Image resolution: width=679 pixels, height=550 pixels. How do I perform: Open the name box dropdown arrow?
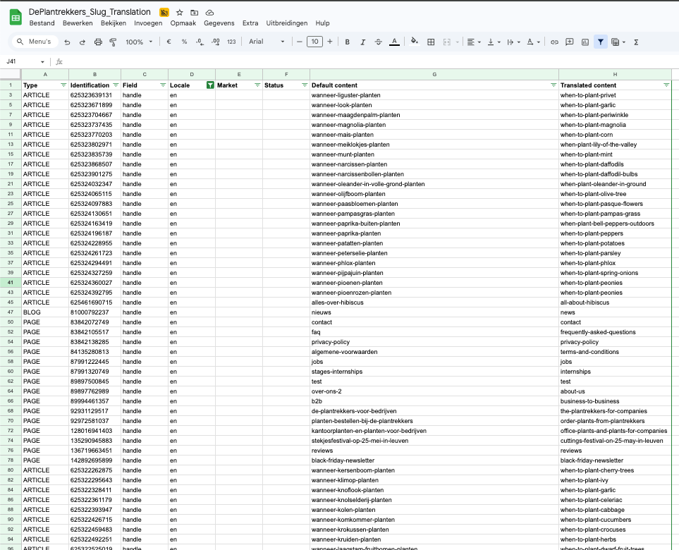tap(42, 62)
